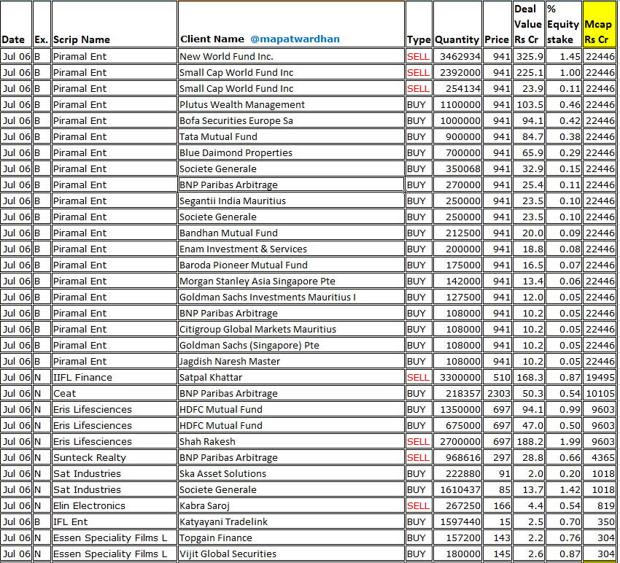Select the Ceat scrip cell

click(115, 393)
